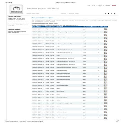Open detail icon for the 21:41:00 row

coord(106,35)
